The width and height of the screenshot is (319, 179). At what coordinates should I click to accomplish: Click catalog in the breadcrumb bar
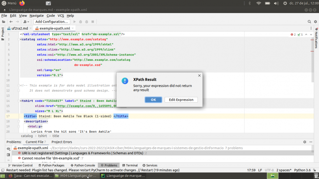[27, 136]
